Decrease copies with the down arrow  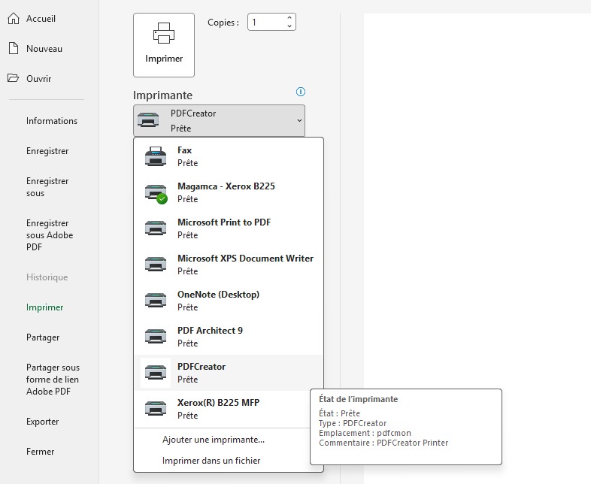pyautogui.click(x=289, y=26)
